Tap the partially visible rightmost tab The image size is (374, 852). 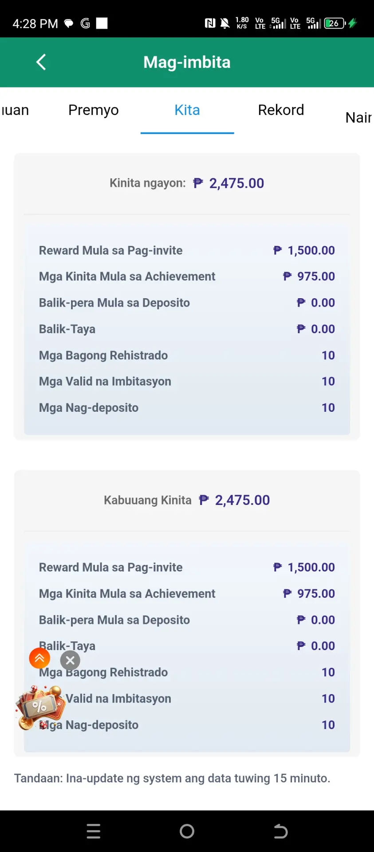(359, 118)
